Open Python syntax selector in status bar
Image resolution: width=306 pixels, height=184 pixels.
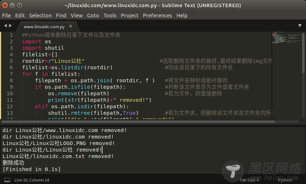click(x=285, y=180)
